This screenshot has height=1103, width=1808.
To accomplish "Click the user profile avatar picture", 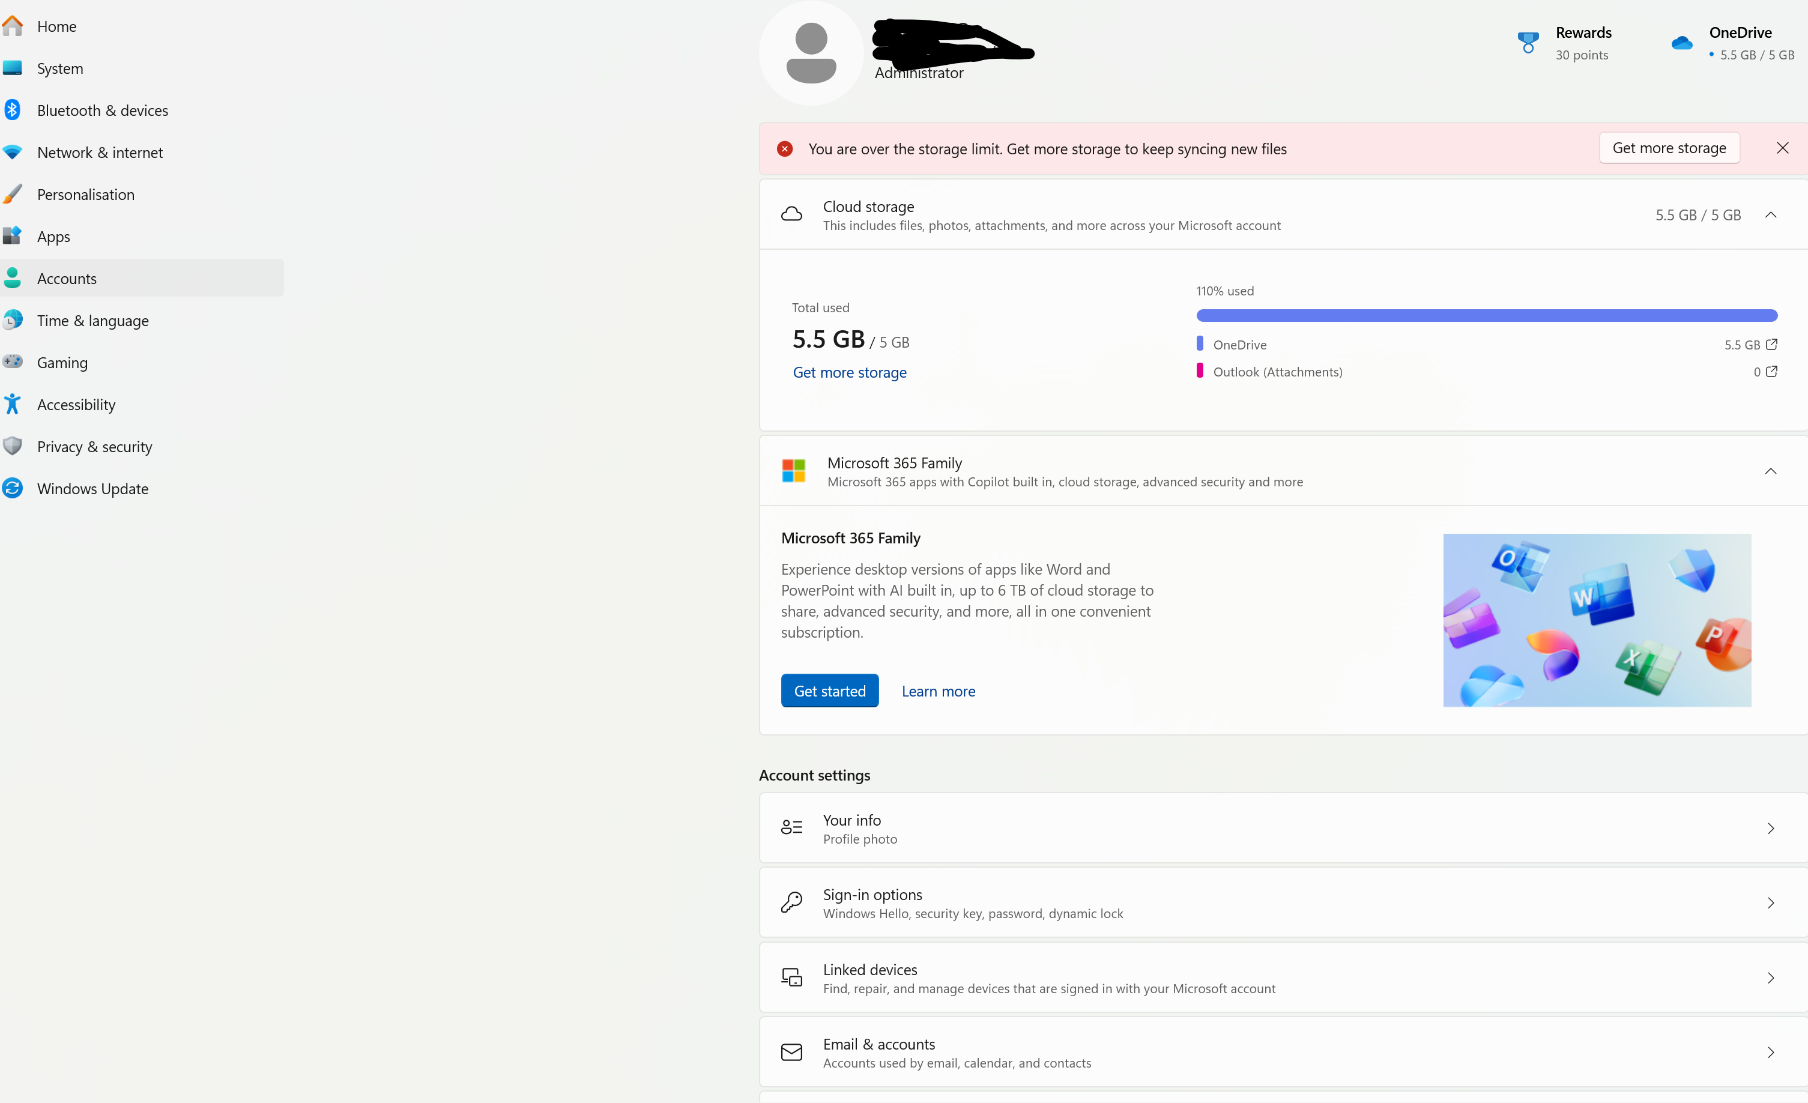I will click(x=811, y=53).
